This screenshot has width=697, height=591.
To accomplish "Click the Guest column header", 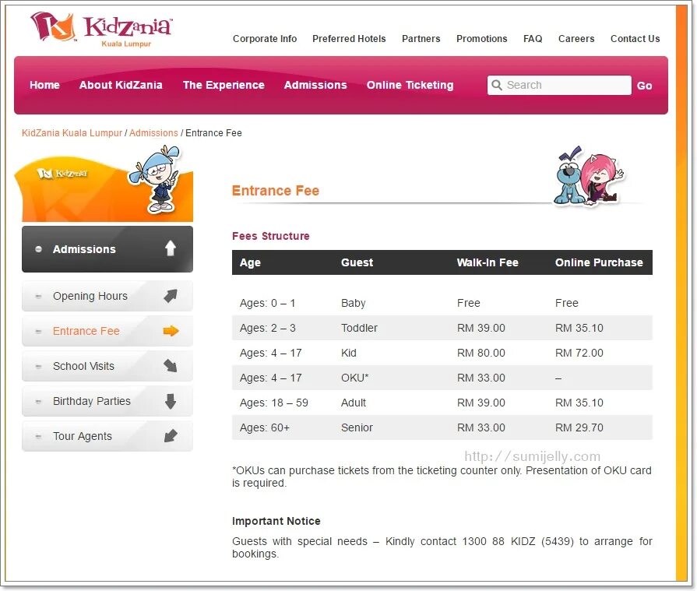I will [357, 262].
